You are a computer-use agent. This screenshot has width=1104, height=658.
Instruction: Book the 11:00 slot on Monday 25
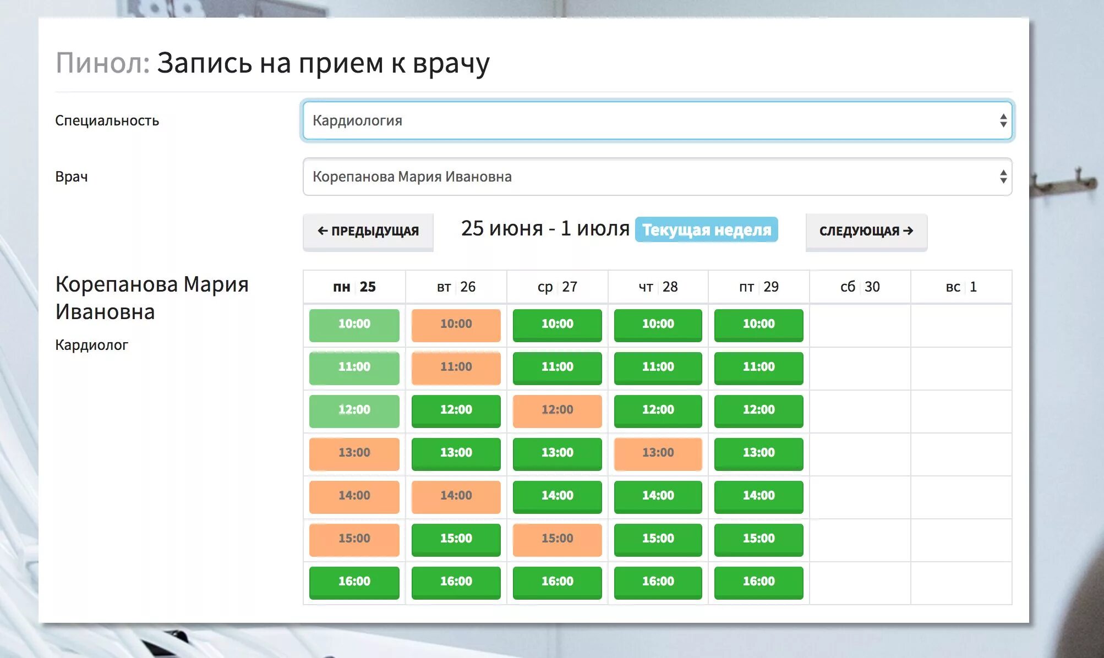(354, 368)
